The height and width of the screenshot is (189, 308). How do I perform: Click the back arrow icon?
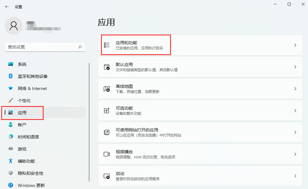7,7
